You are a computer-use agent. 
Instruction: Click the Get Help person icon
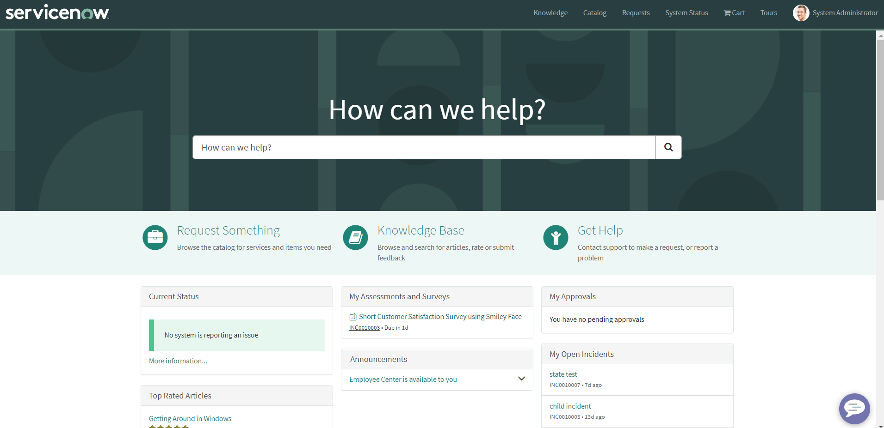tap(556, 237)
